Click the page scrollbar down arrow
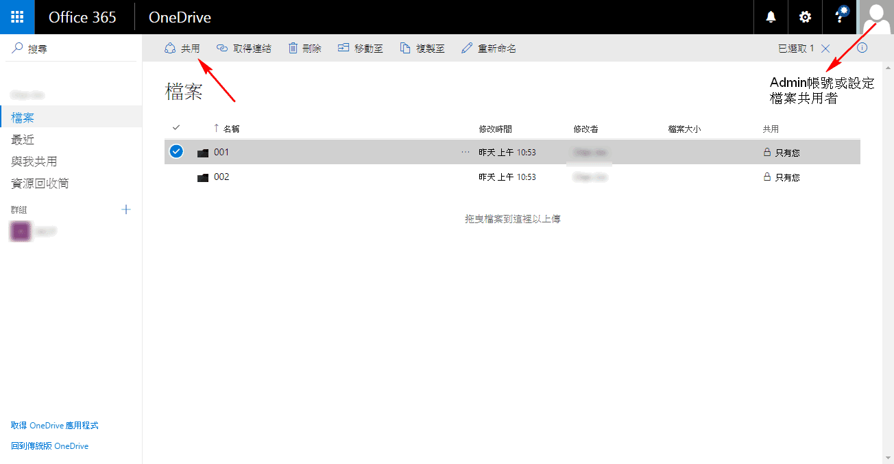The height and width of the screenshot is (464, 894). coord(889,458)
